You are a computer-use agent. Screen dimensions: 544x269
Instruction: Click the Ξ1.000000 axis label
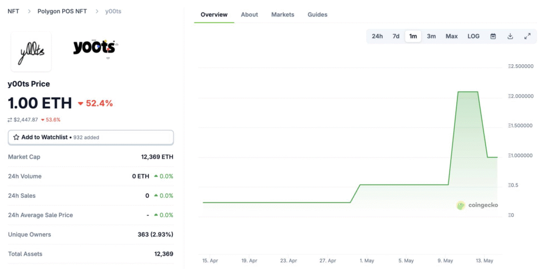click(521, 155)
